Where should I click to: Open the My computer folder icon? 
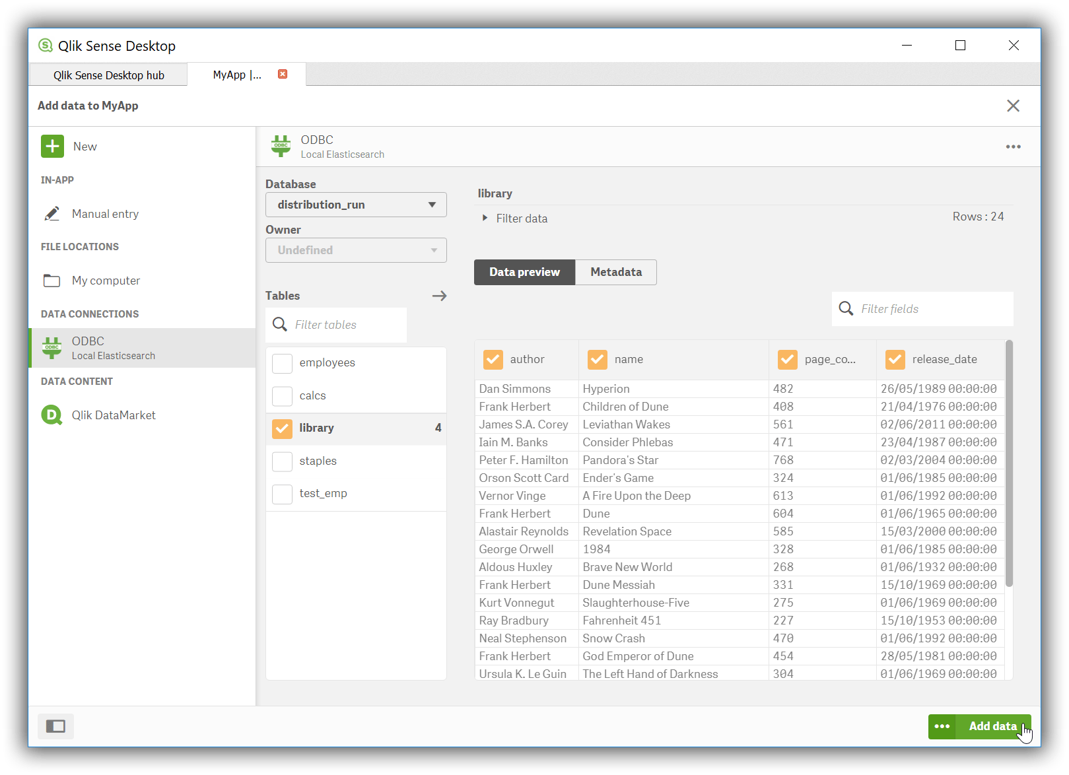point(52,280)
